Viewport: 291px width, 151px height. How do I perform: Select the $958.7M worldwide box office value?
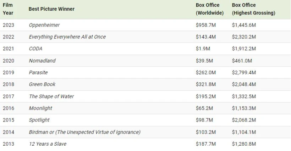[x=205, y=25]
